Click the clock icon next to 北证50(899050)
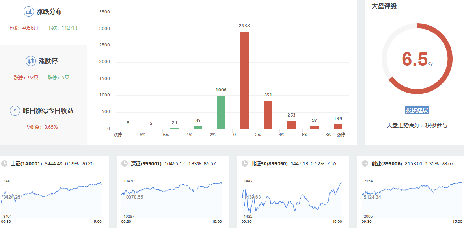The width and height of the screenshot is (464, 228). pyautogui.click(x=245, y=163)
